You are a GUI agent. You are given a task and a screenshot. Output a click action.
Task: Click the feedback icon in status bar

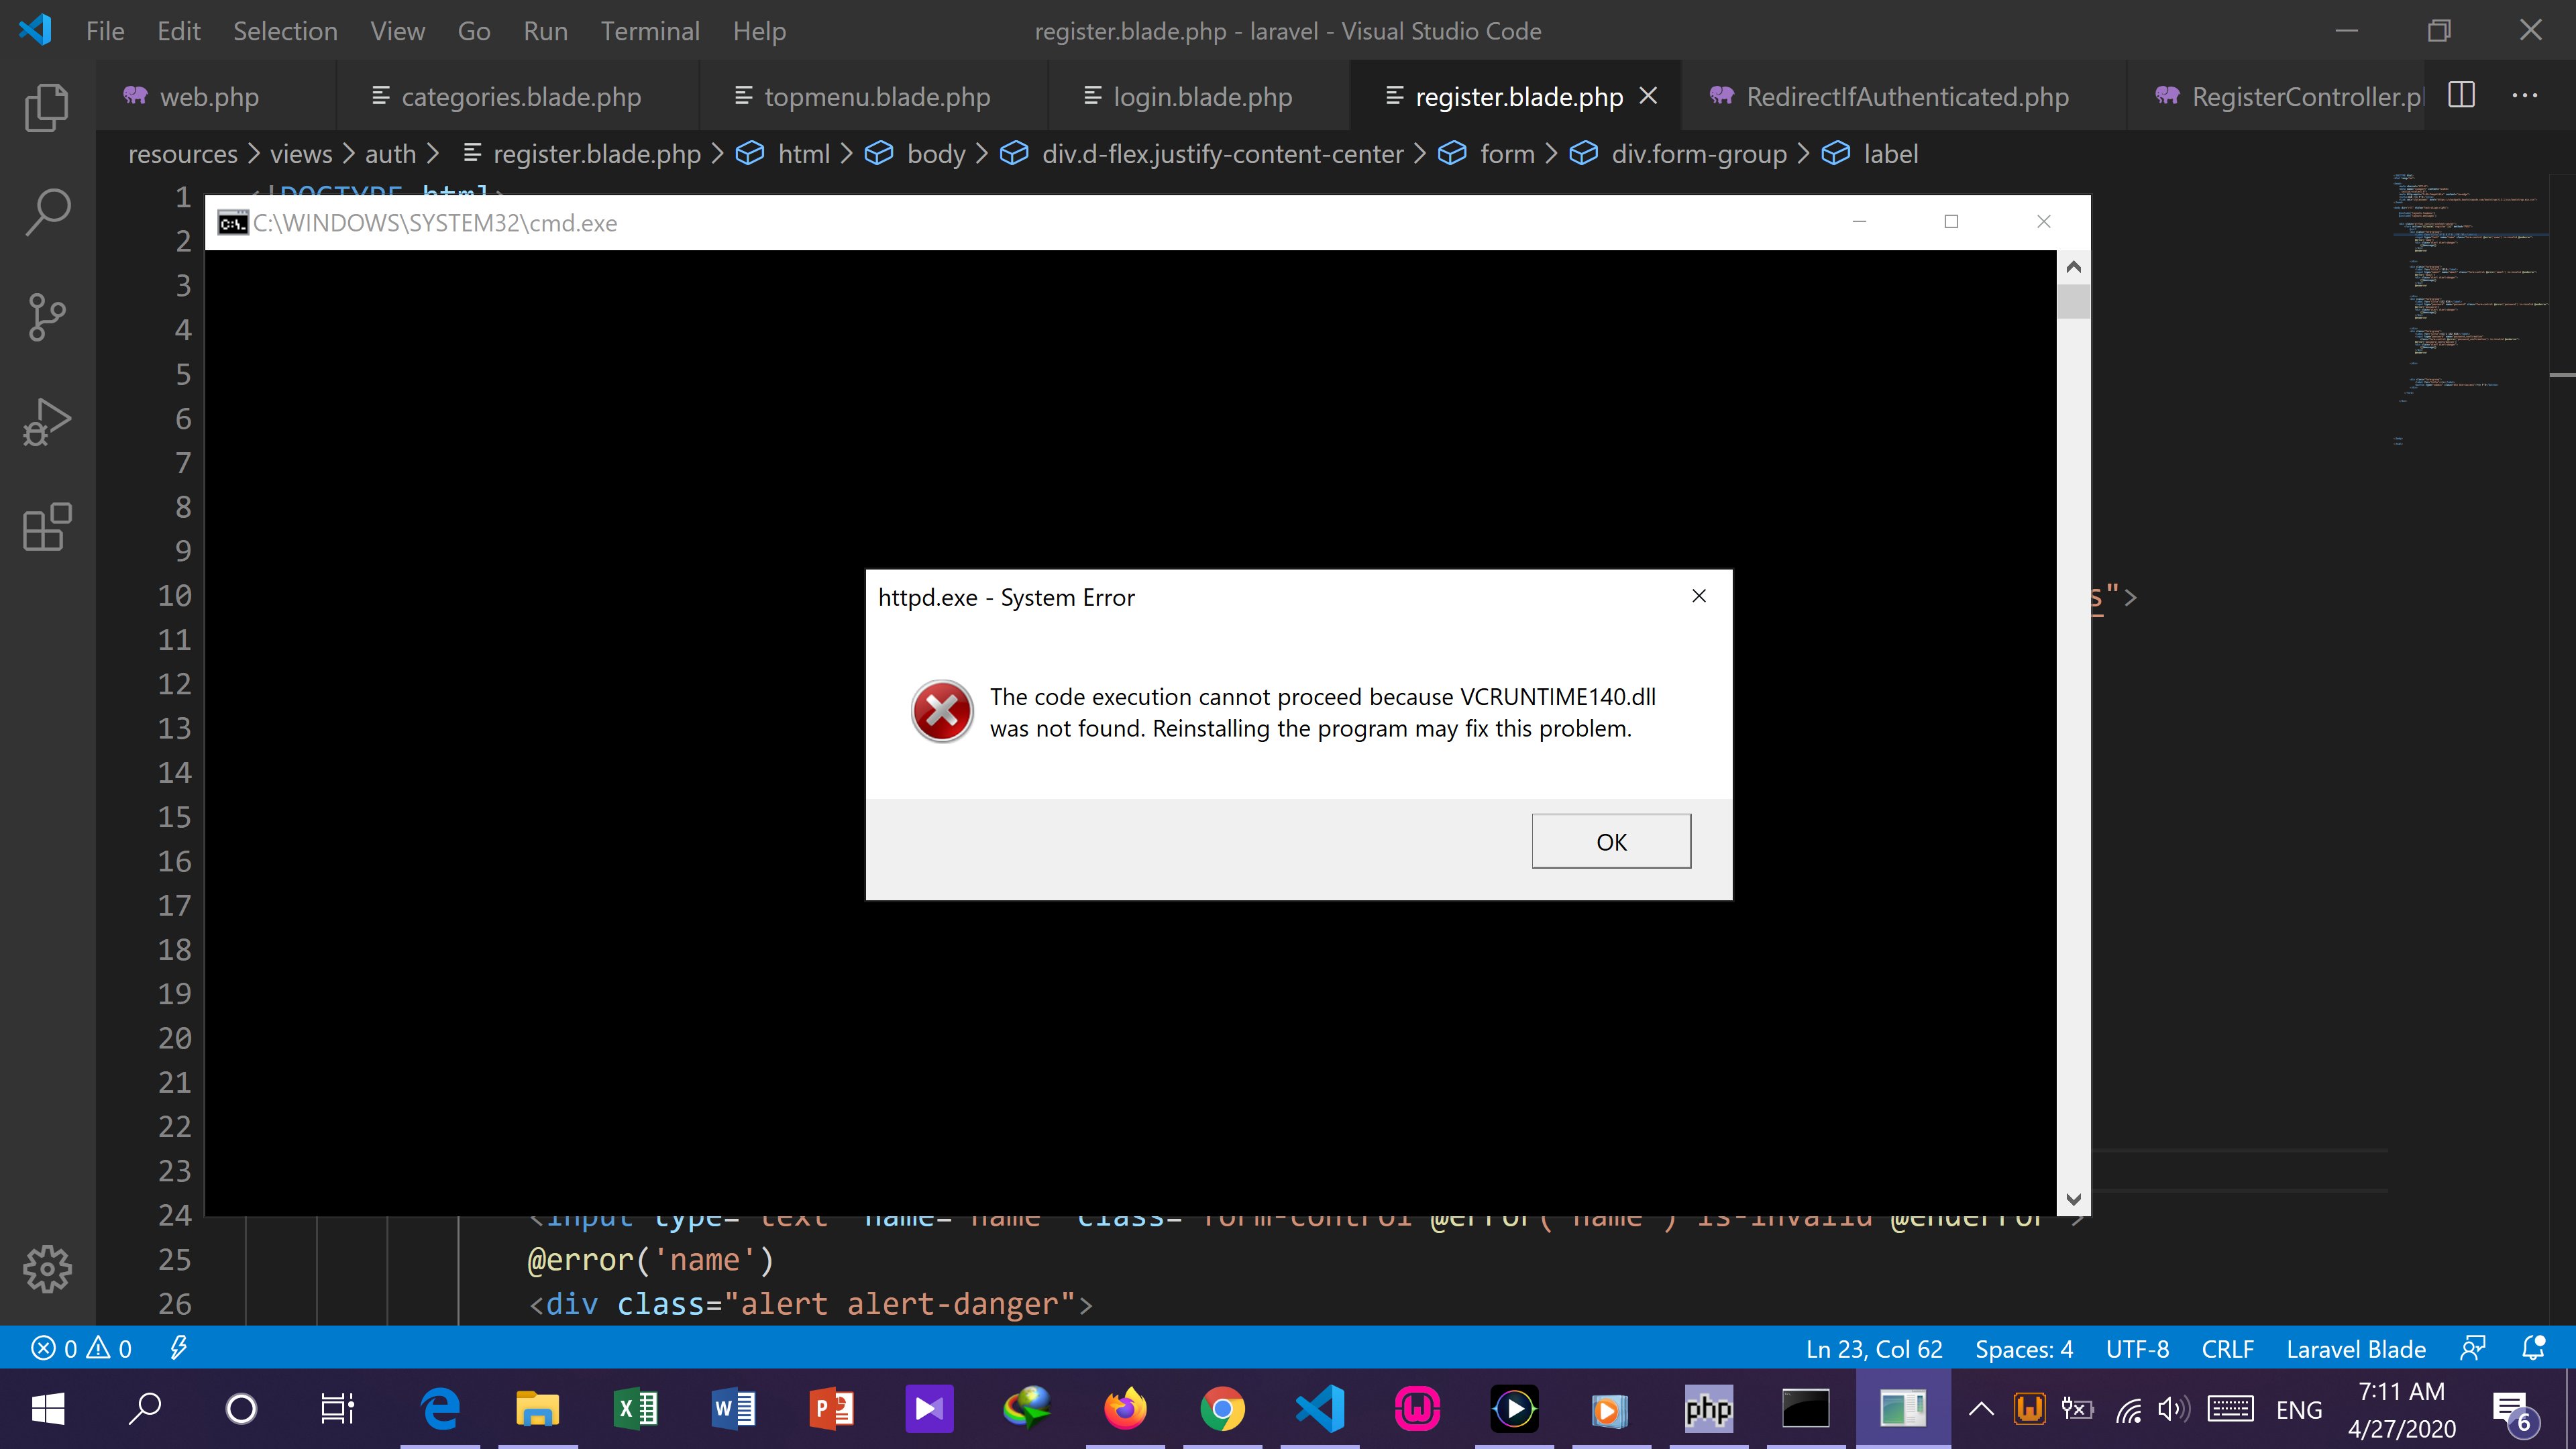(x=2473, y=1348)
